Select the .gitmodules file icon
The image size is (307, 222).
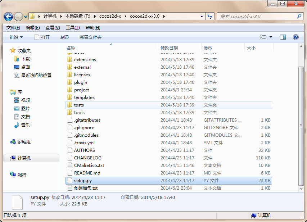(x=70, y=135)
